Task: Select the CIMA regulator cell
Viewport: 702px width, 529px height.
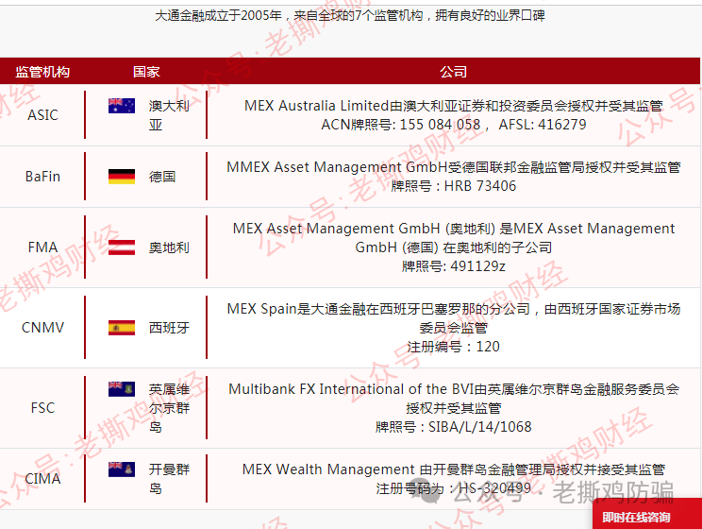Action: click(42, 478)
